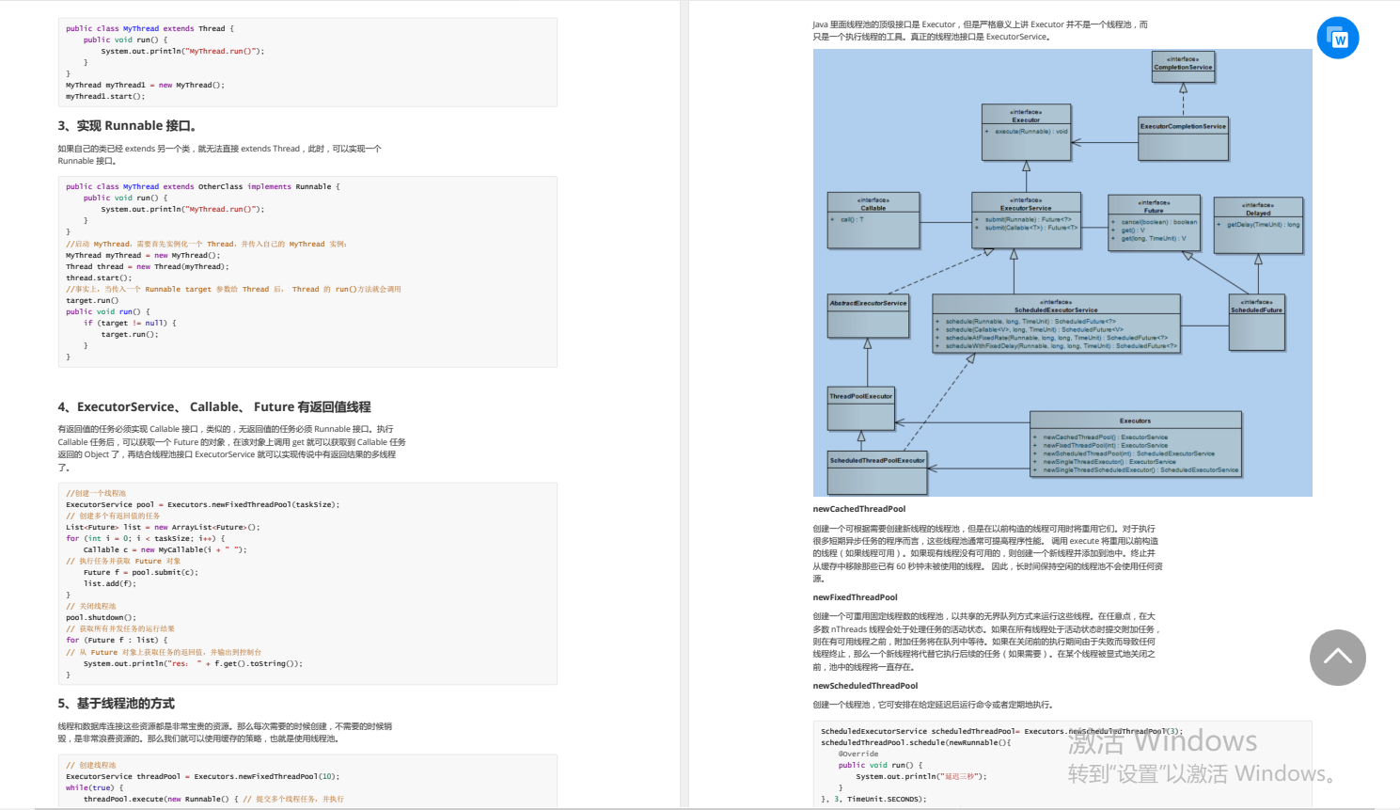Click code line "Callable c = new MyCallable(i + " ");"

165,549
